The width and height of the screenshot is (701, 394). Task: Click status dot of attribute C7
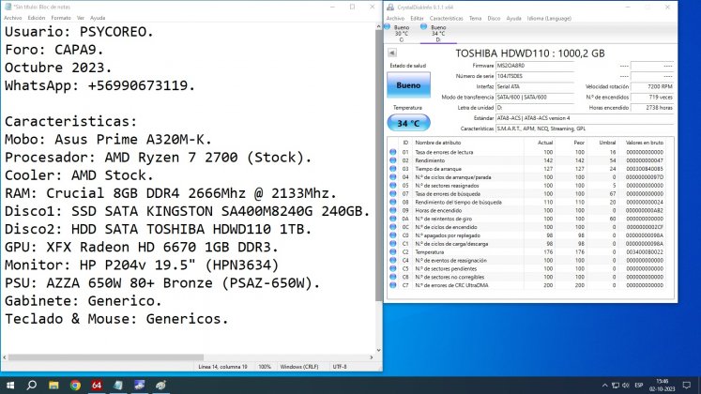tap(393, 285)
